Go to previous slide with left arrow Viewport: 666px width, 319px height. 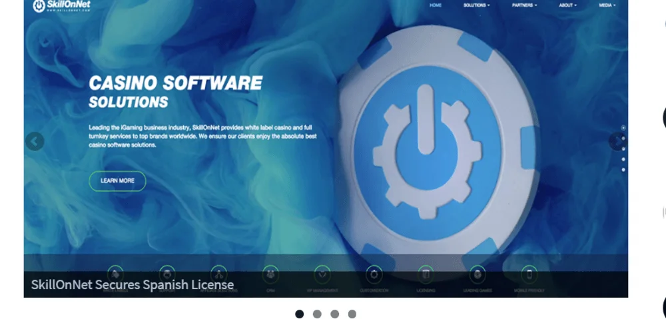(x=35, y=141)
